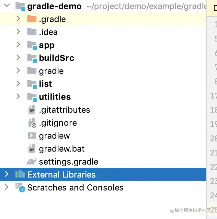Collapse the gradle-demo project root
217x219 pixels.
click(x=6, y=6)
